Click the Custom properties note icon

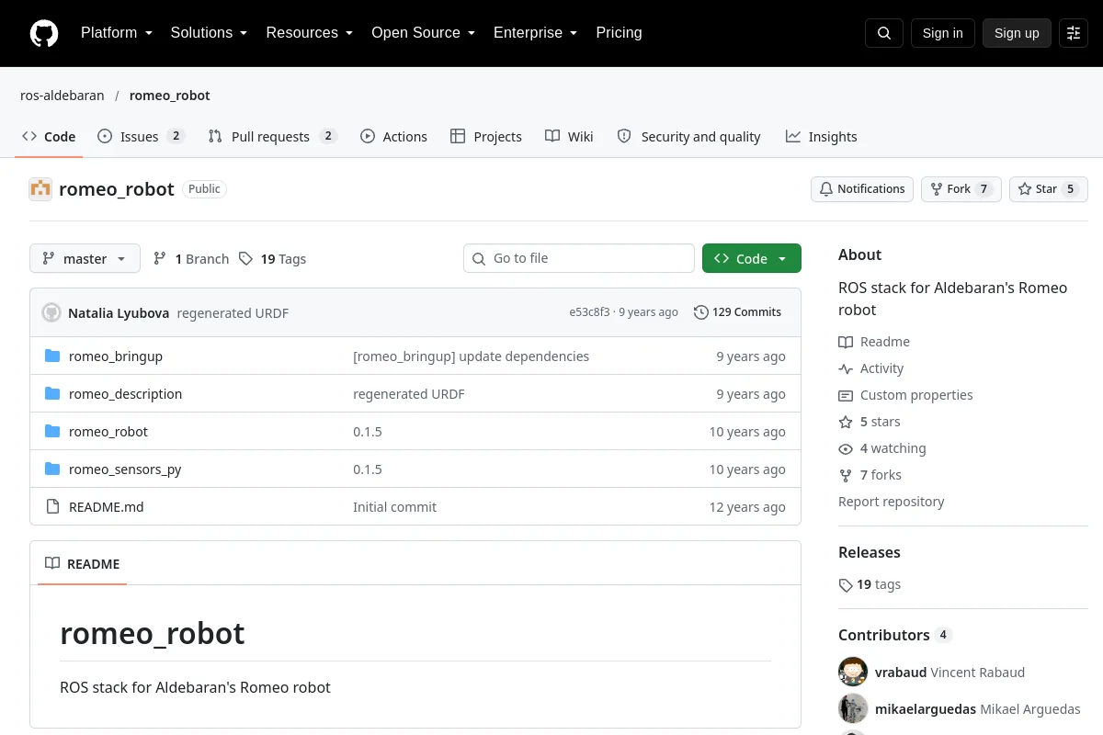point(846,395)
